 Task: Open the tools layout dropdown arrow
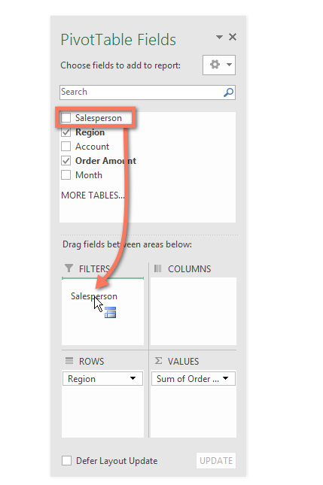(229, 65)
